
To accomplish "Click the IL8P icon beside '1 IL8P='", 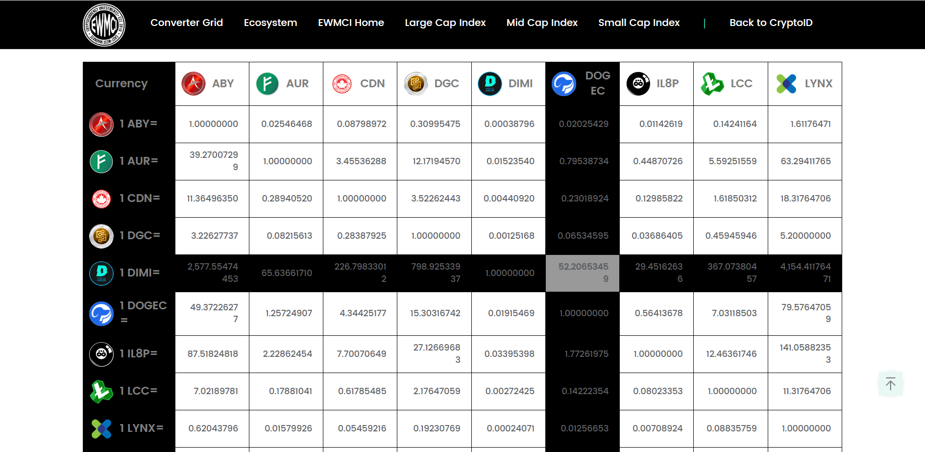I will (x=101, y=354).
